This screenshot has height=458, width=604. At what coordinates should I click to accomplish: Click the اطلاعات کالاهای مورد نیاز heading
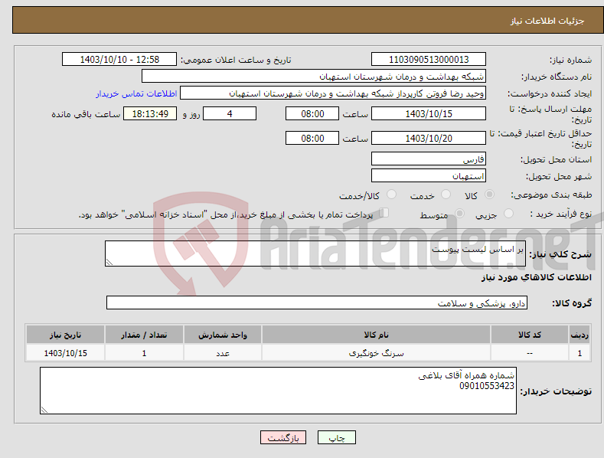pyautogui.click(x=536, y=277)
